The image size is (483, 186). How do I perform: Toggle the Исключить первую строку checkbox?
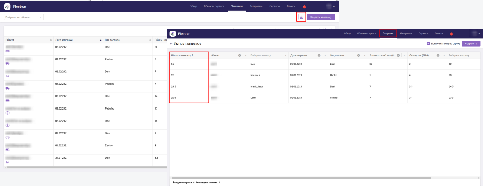point(428,43)
